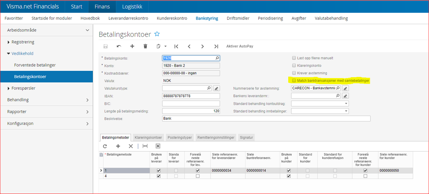Enable Last opp filene manuelt checkbox
This screenshot has width=429, height=194.
[x=294, y=58]
